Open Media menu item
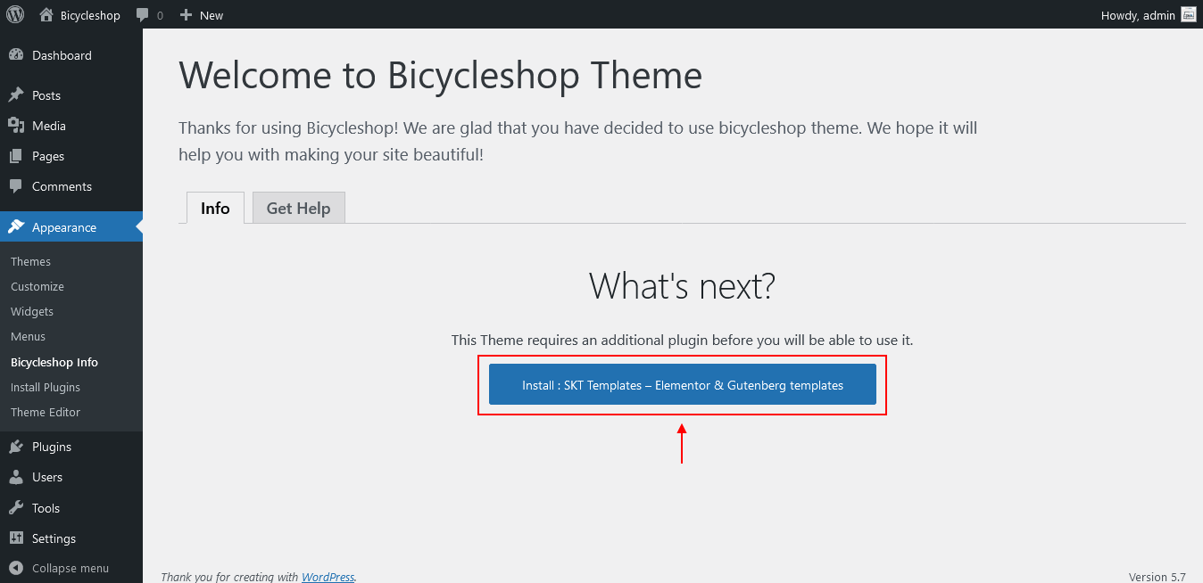The width and height of the screenshot is (1203, 583). (x=49, y=126)
